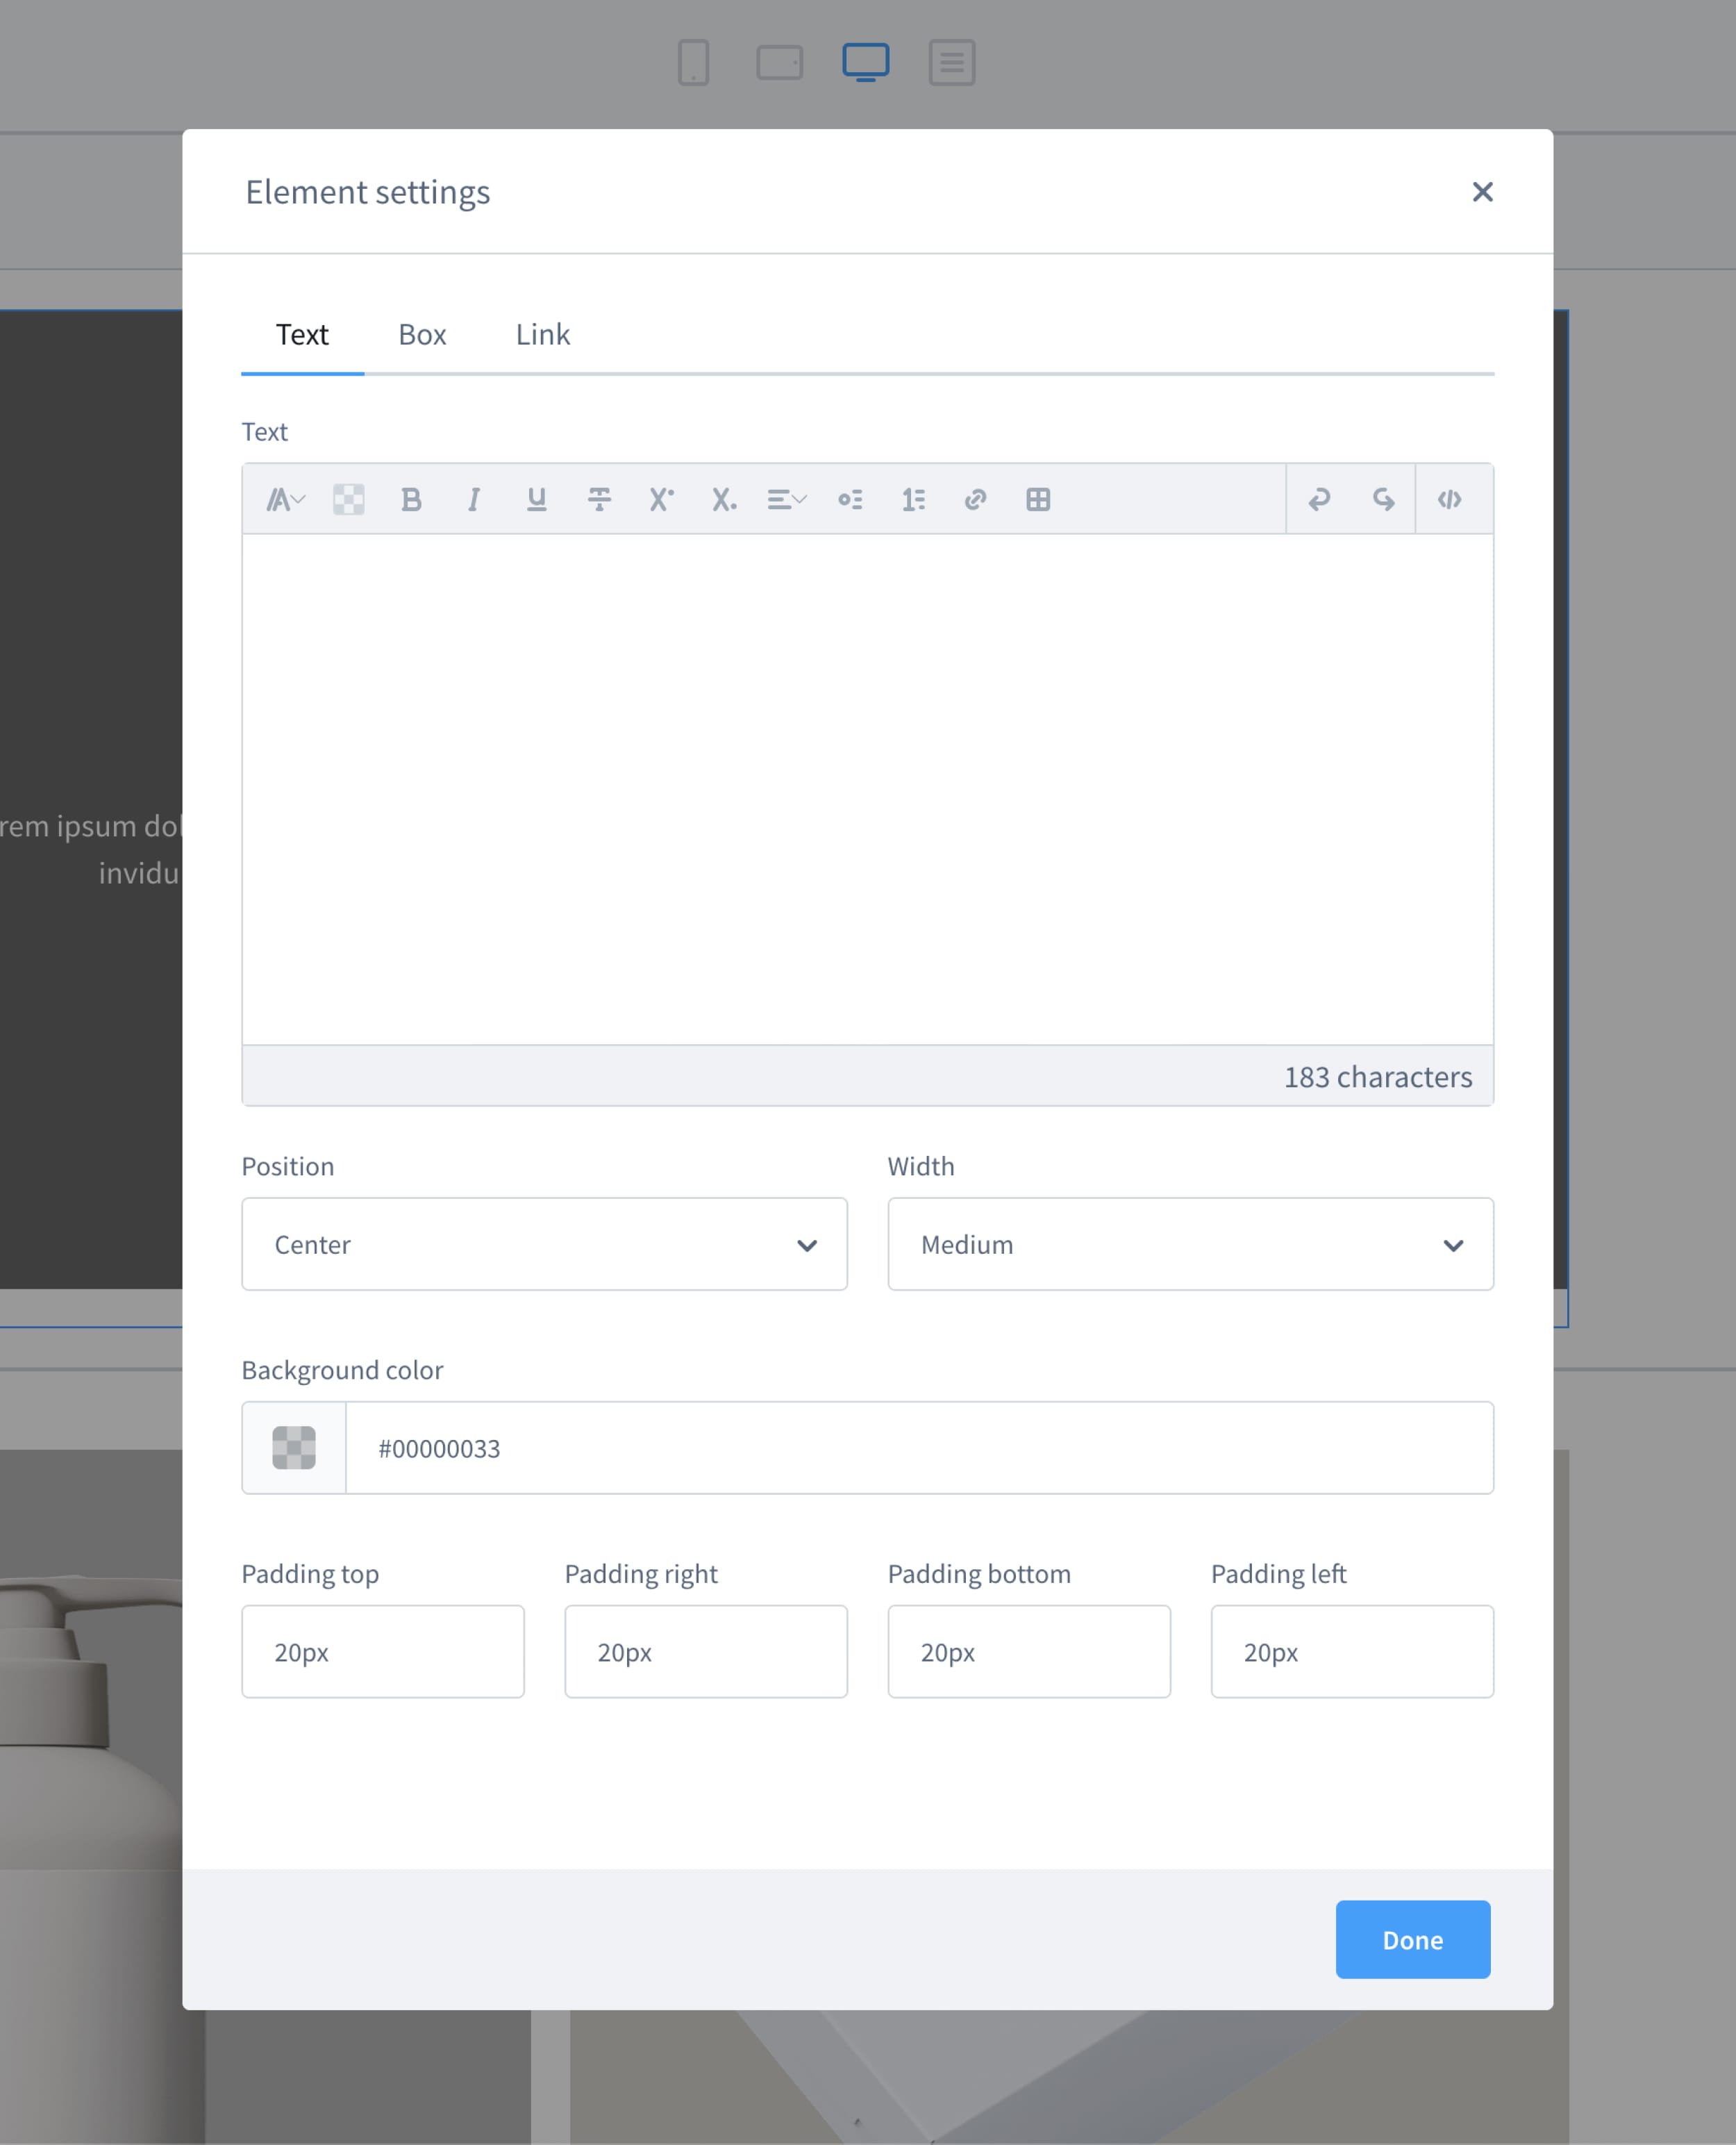Screen dimensions: 1736x2145
Task: Click the Italic formatting icon
Action: tap(473, 499)
